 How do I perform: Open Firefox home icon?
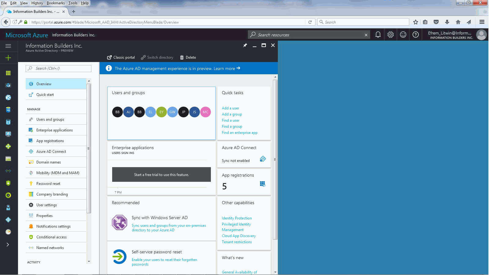point(458,22)
